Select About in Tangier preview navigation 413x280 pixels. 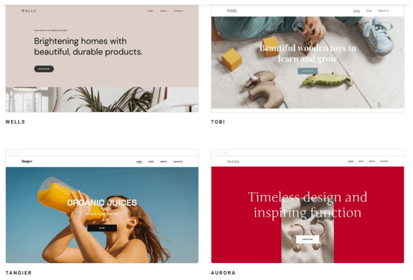[x=163, y=162]
